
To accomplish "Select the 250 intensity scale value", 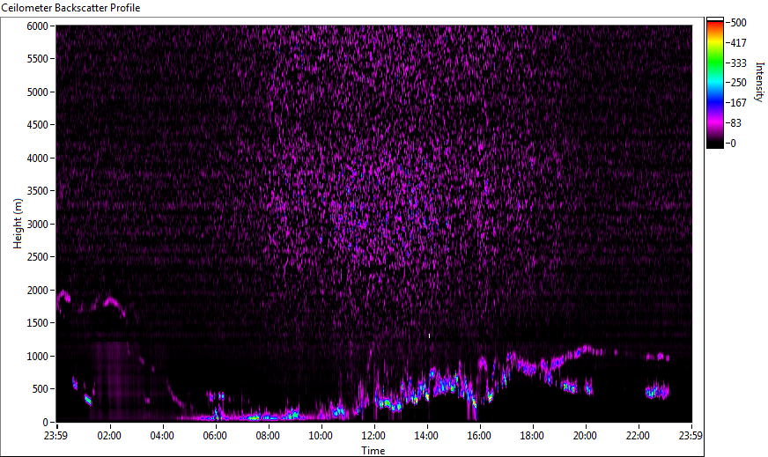I will (x=738, y=83).
